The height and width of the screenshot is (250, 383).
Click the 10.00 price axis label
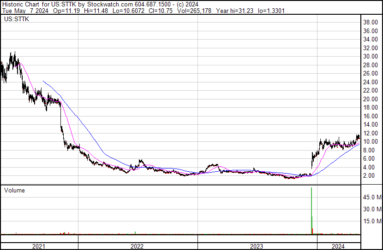tap(371, 142)
